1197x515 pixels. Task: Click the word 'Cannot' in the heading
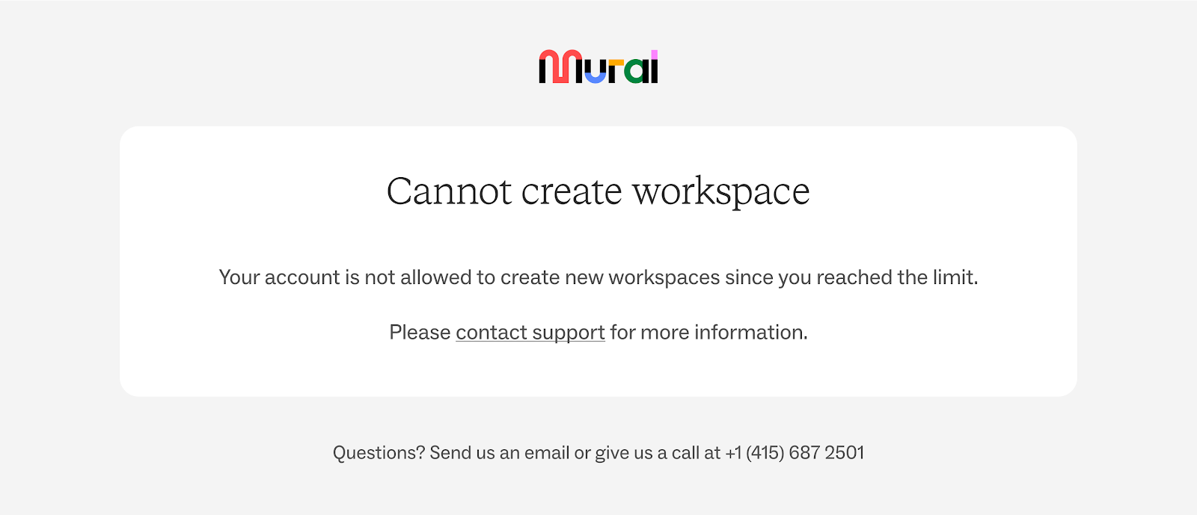tap(450, 192)
